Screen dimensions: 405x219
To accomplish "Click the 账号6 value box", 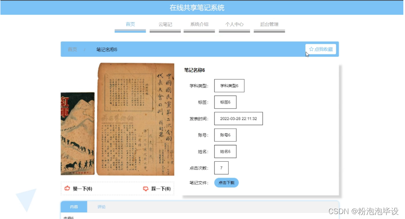I will coord(225,135).
